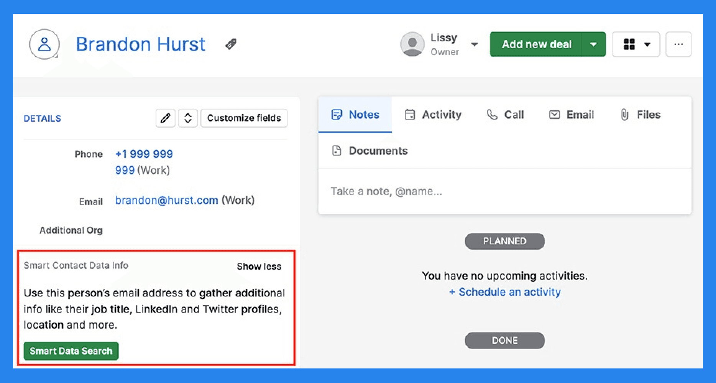This screenshot has width=716, height=383.
Task: Click the Customize fields button
Action: (x=244, y=118)
